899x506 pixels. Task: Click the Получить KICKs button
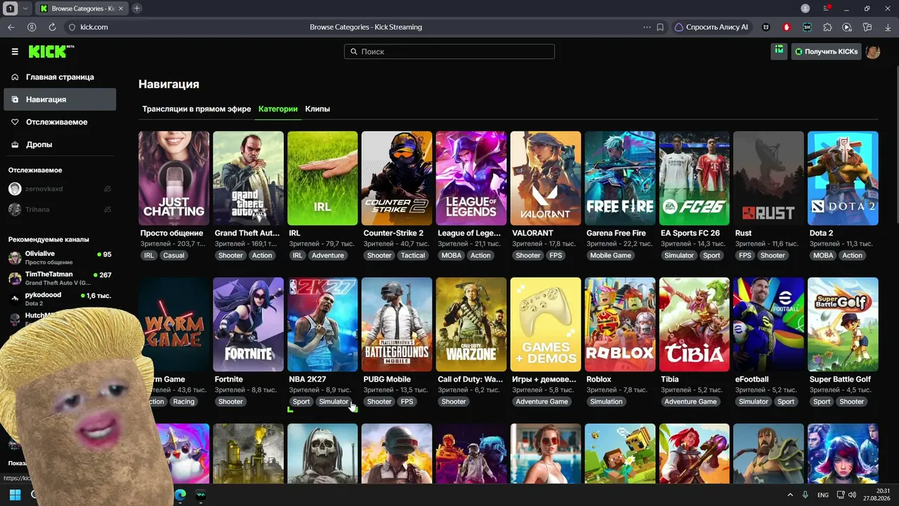coord(826,51)
